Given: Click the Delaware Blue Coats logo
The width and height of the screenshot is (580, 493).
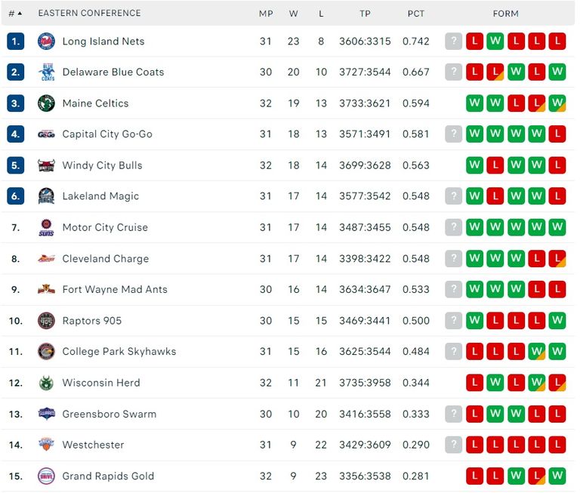Looking at the screenshot, I should [46, 72].
